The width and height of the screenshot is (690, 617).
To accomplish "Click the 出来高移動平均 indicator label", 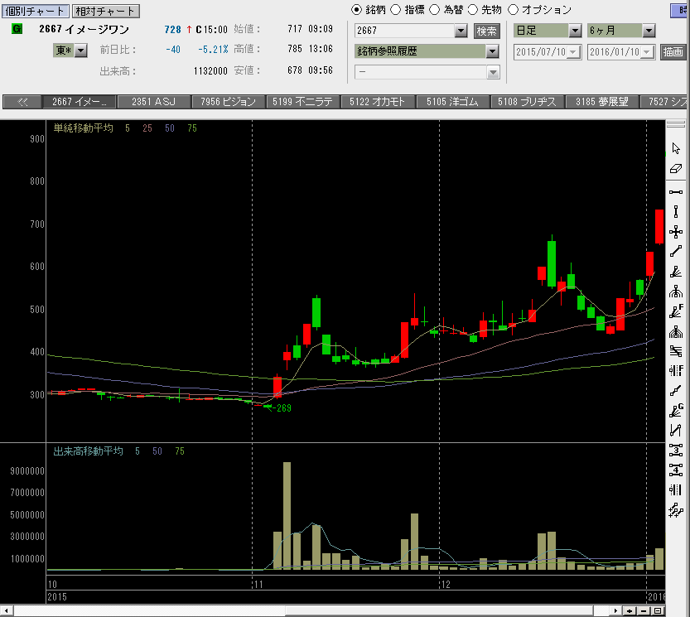I will click(x=88, y=451).
